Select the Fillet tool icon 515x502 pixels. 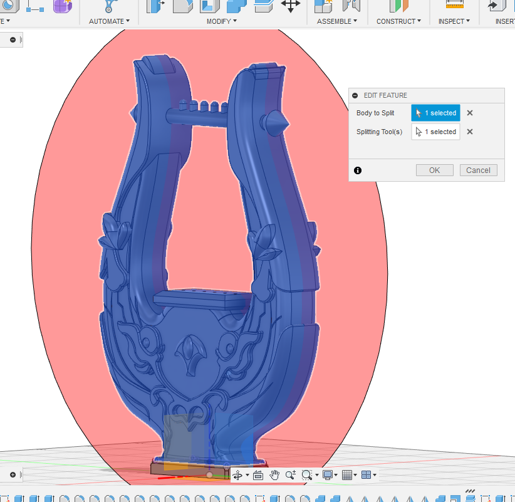pyautogui.click(x=183, y=6)
